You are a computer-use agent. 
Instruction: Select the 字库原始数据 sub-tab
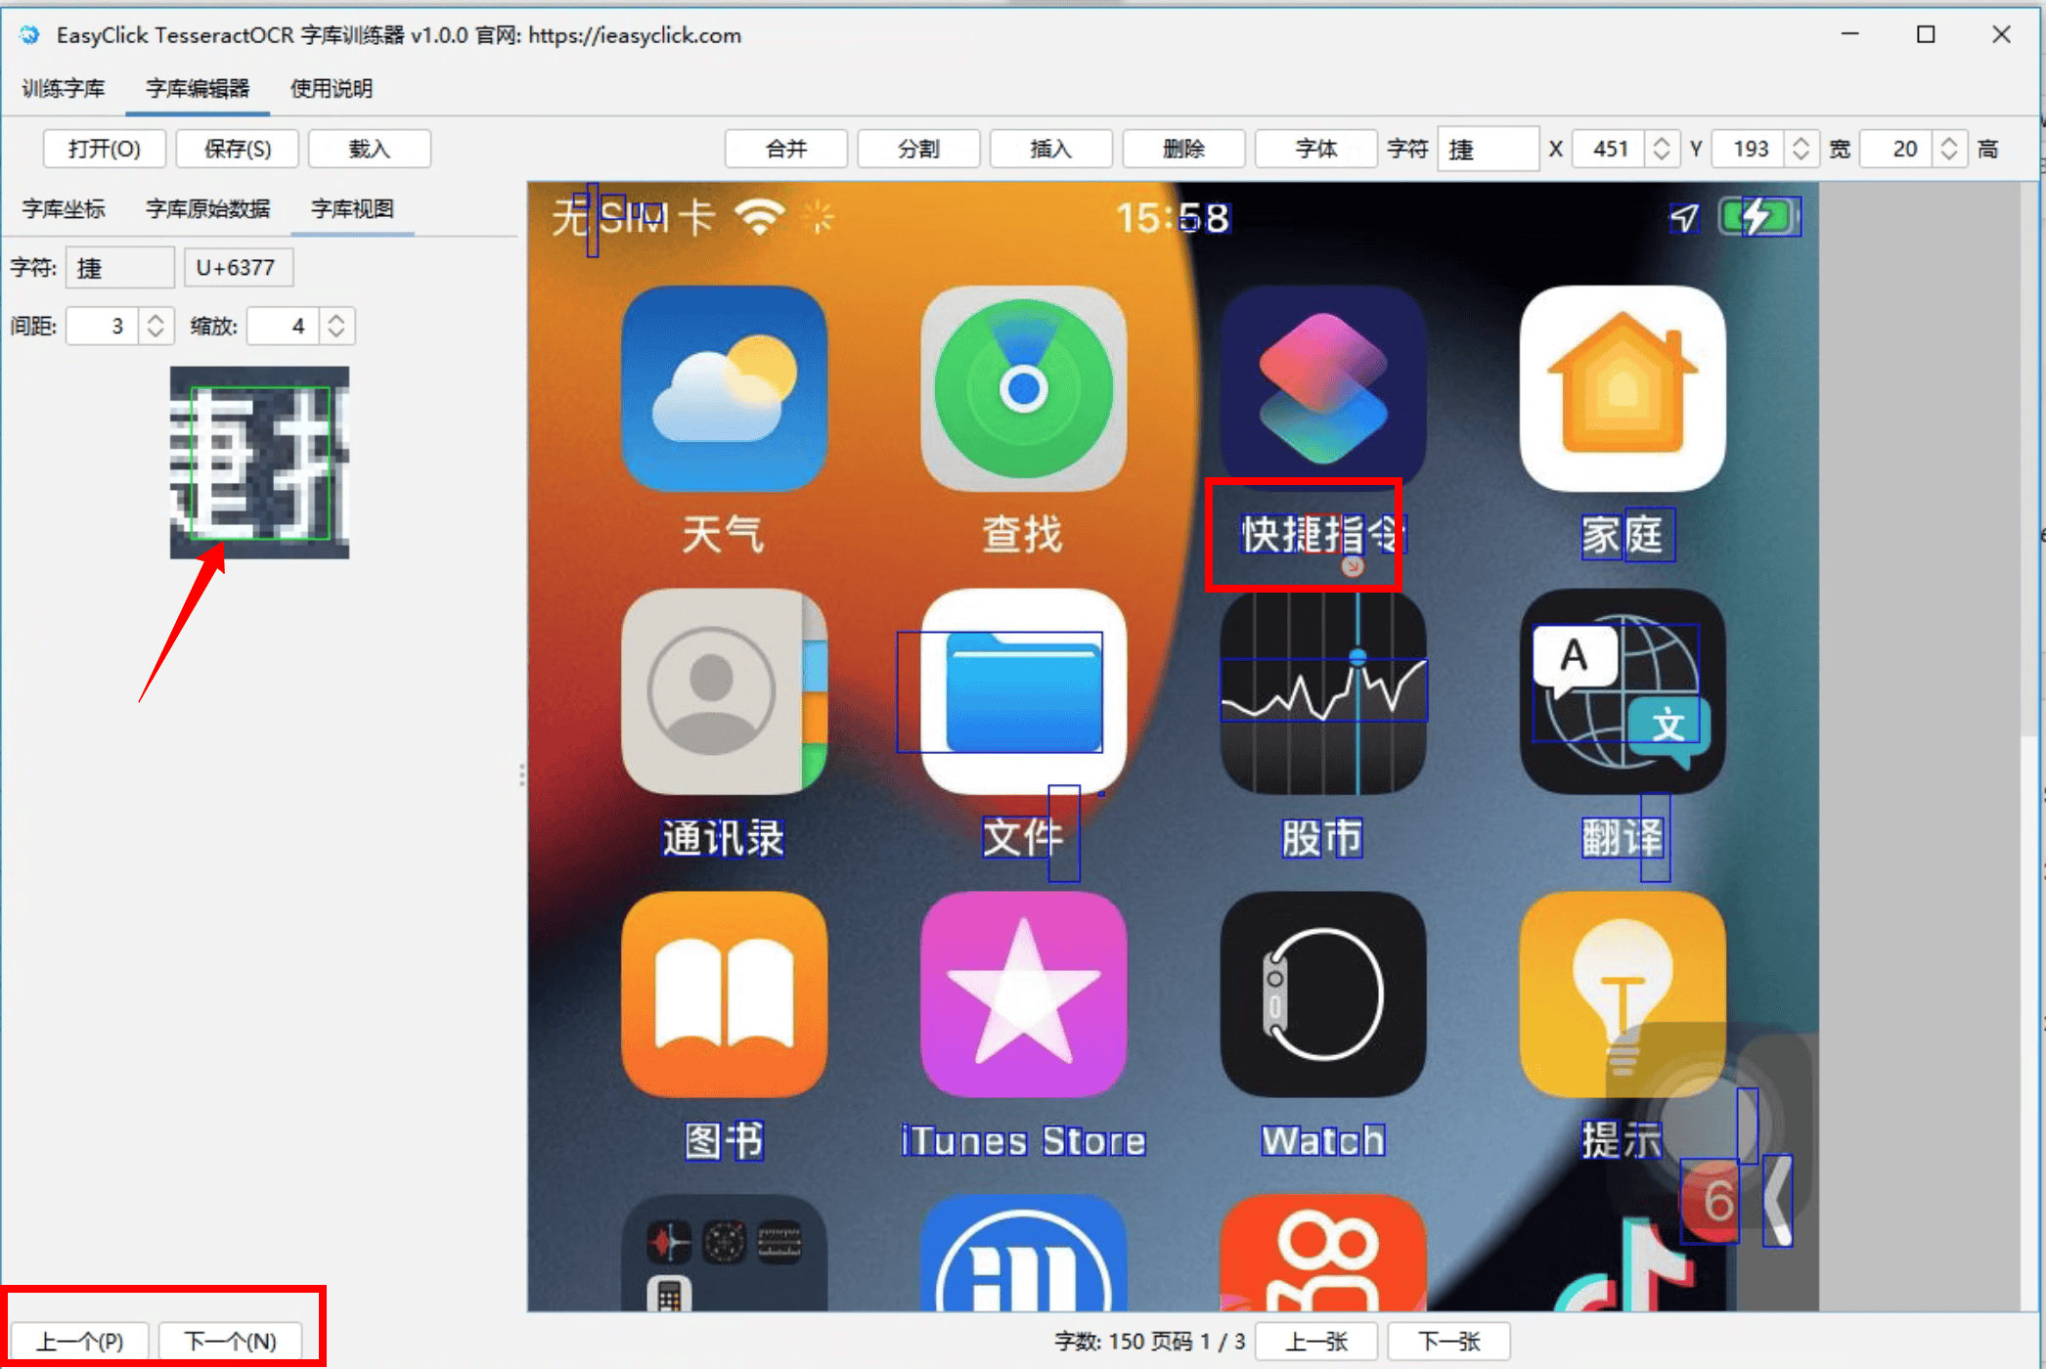[x=207, y=209]
